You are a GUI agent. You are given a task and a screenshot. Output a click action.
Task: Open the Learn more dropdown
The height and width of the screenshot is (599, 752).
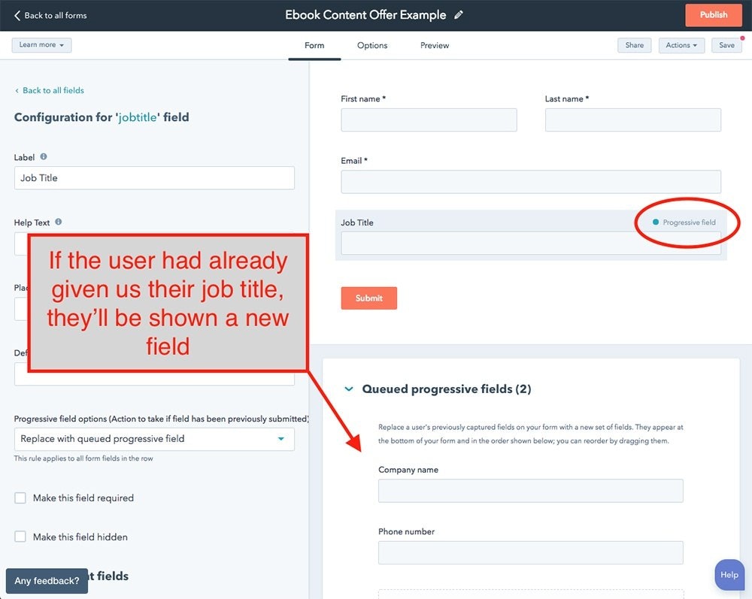tap(41, 45)
